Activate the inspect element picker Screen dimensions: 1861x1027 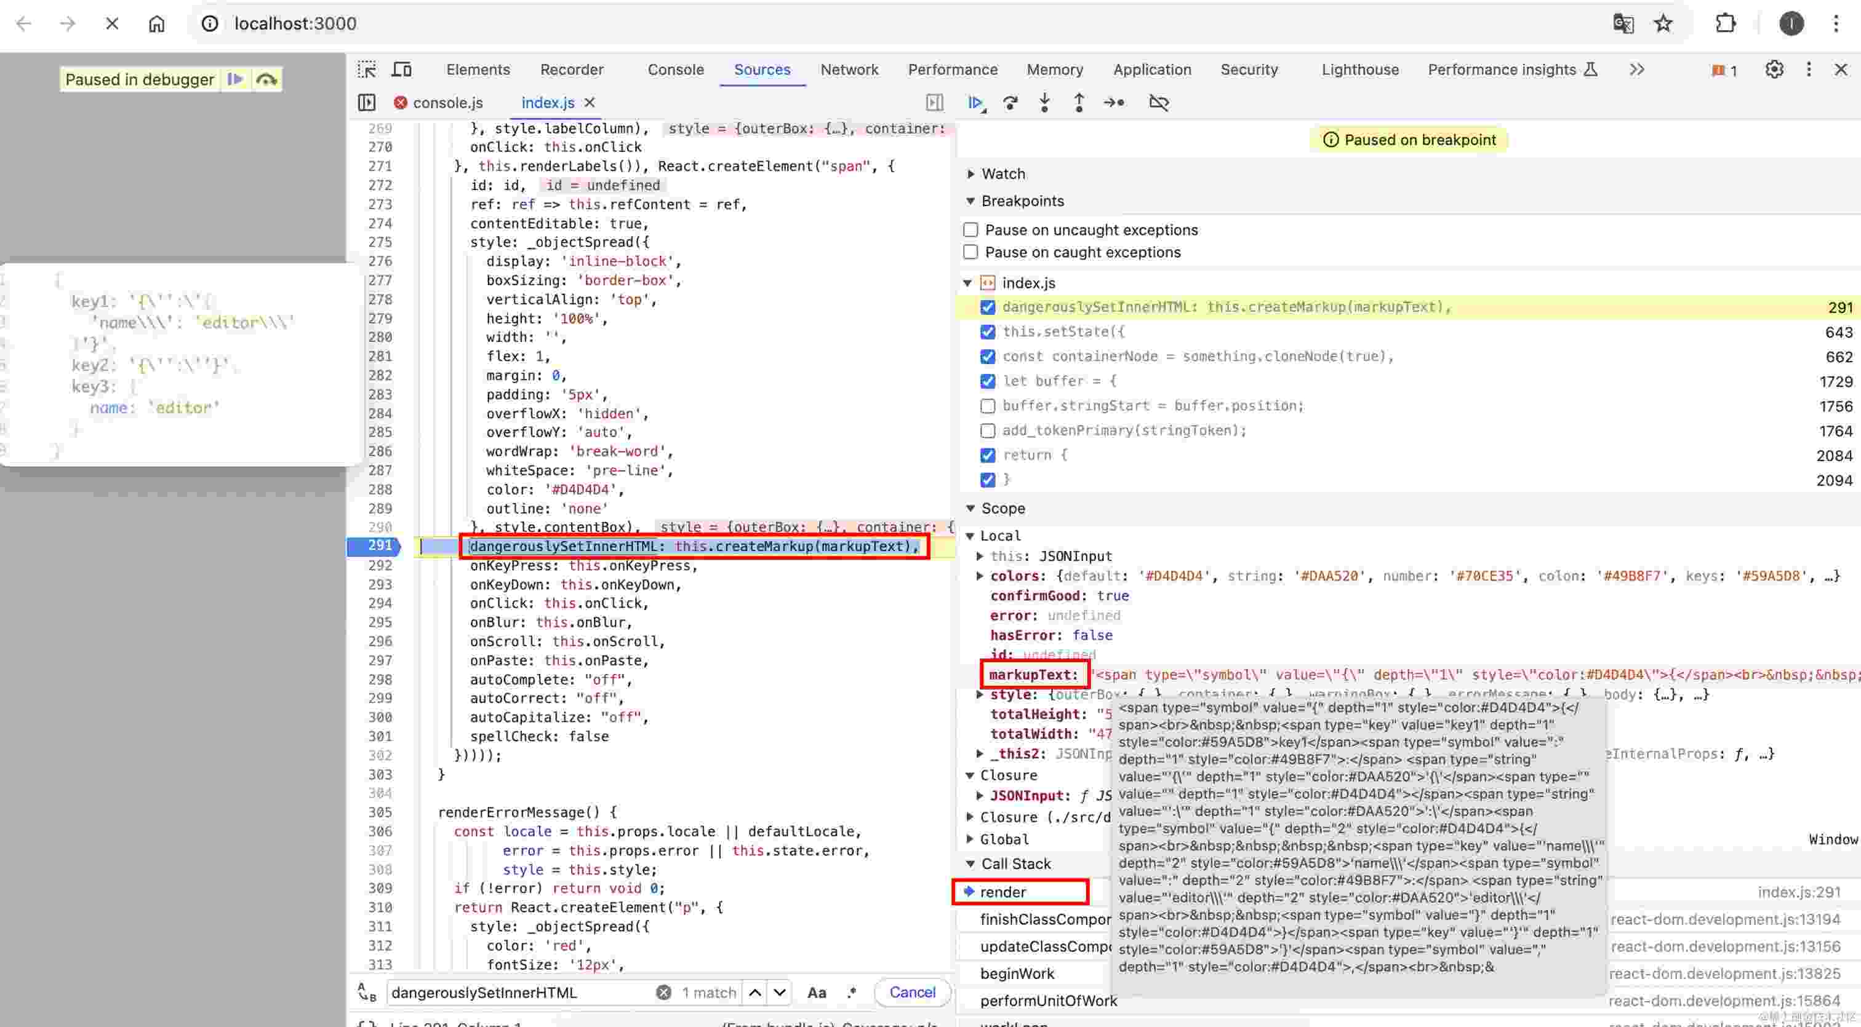click(367, 69)
